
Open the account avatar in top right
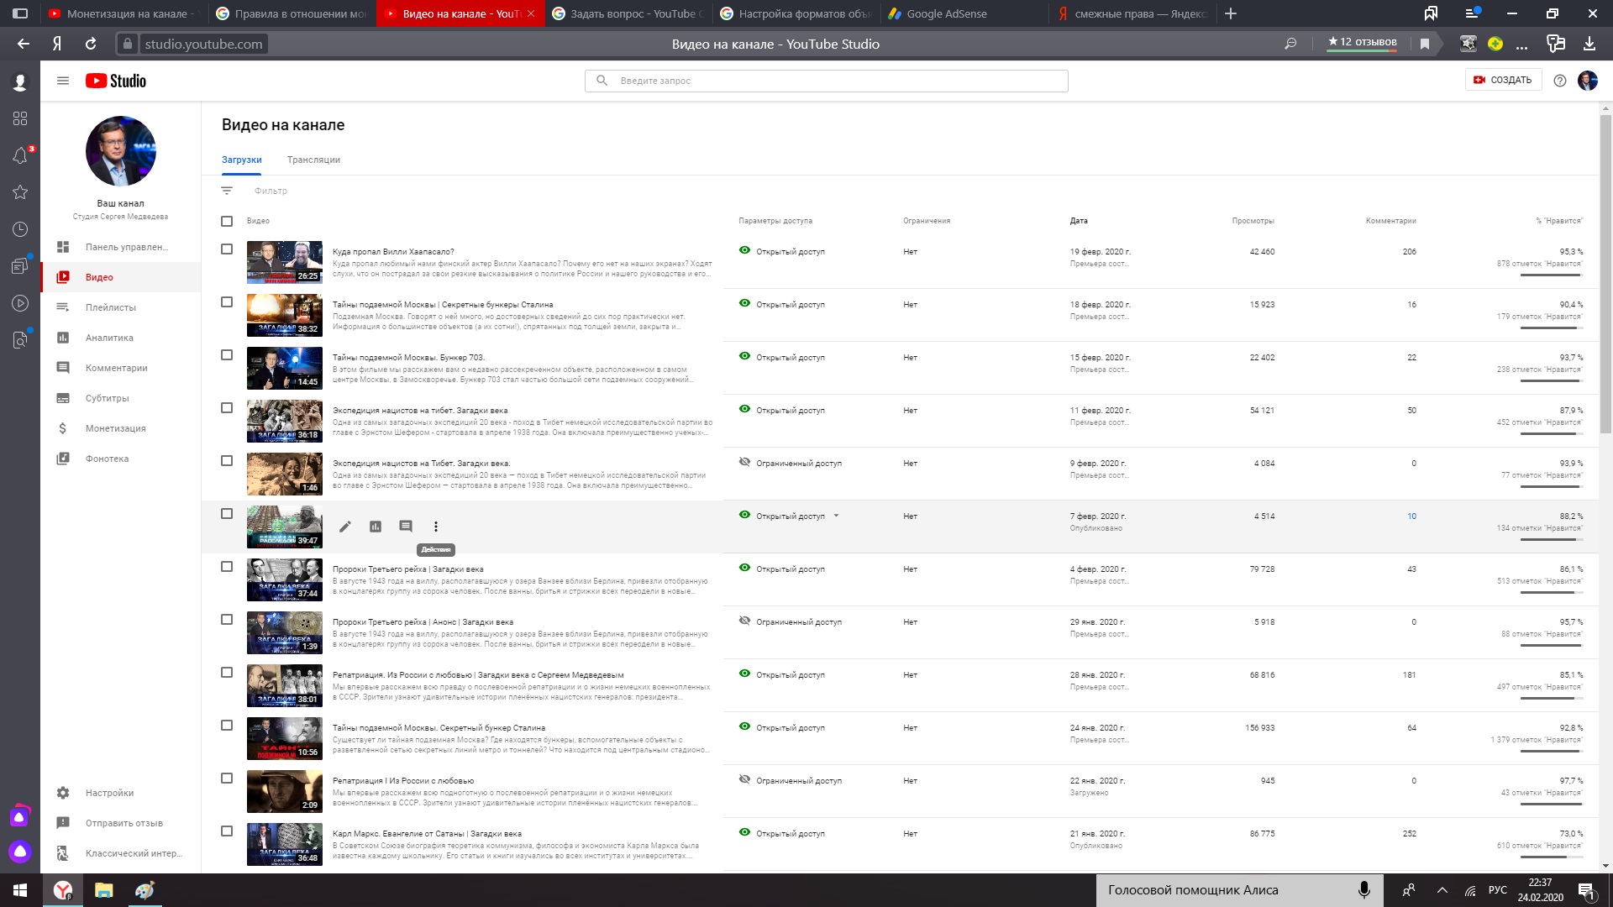click(1588, 81)
